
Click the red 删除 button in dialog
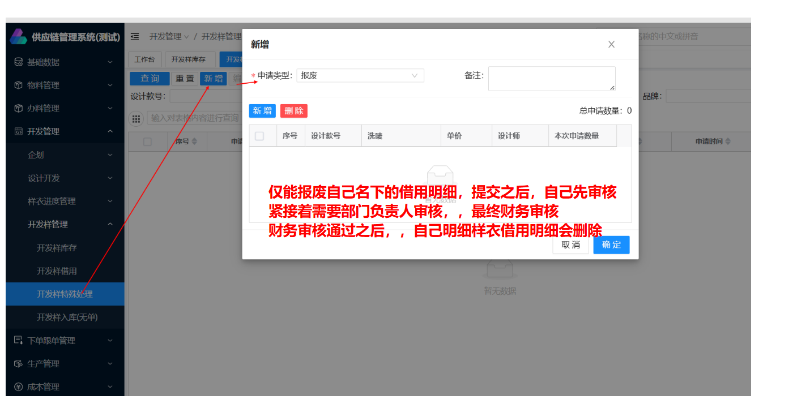[293, 111]
